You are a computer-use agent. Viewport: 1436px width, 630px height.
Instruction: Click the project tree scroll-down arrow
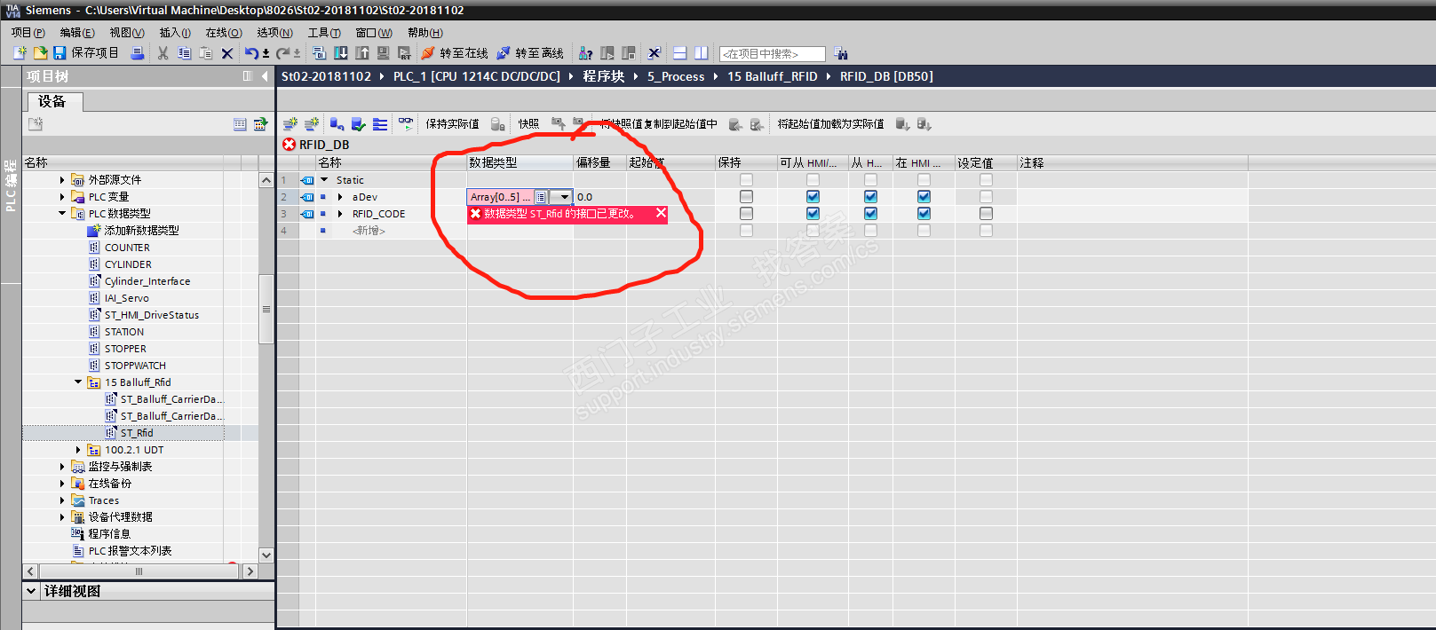click(x=266, y=555)
